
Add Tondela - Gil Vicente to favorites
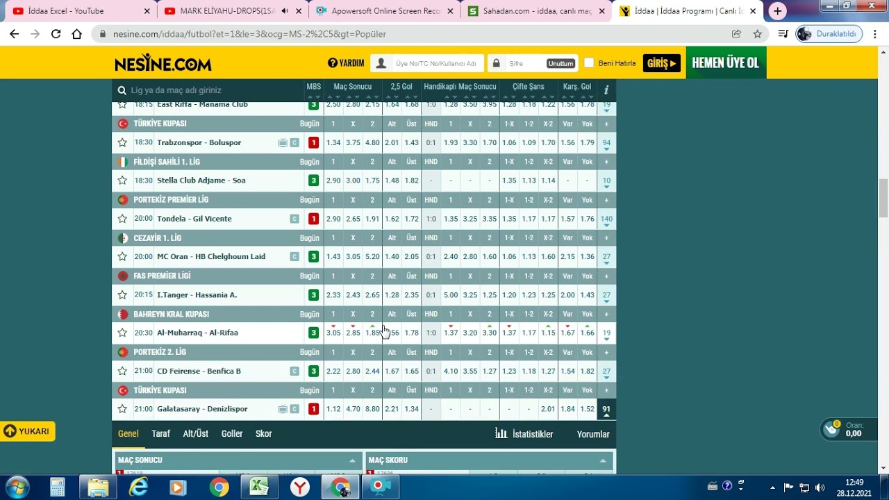[122, 219]
